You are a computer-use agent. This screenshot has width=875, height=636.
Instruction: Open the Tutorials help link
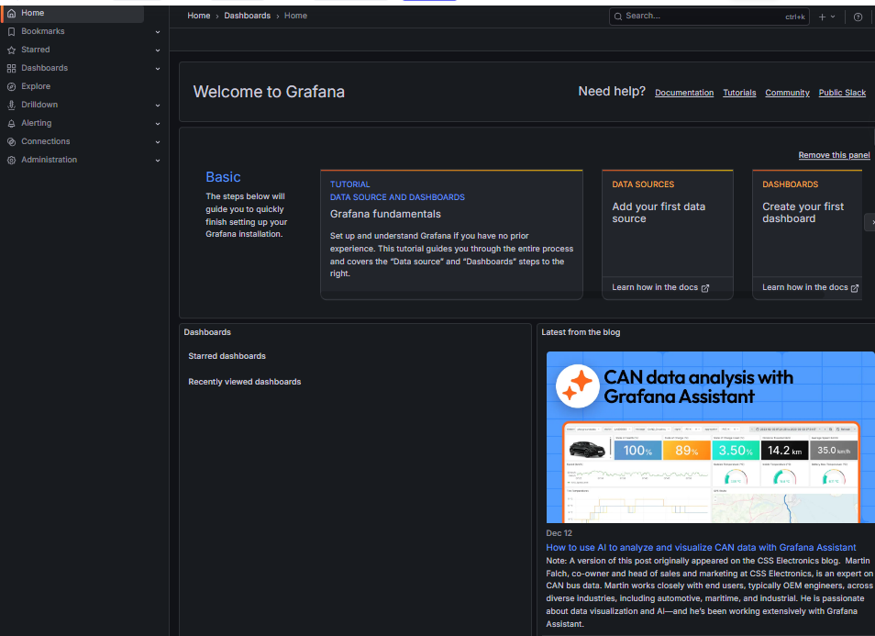pos(739,93)
